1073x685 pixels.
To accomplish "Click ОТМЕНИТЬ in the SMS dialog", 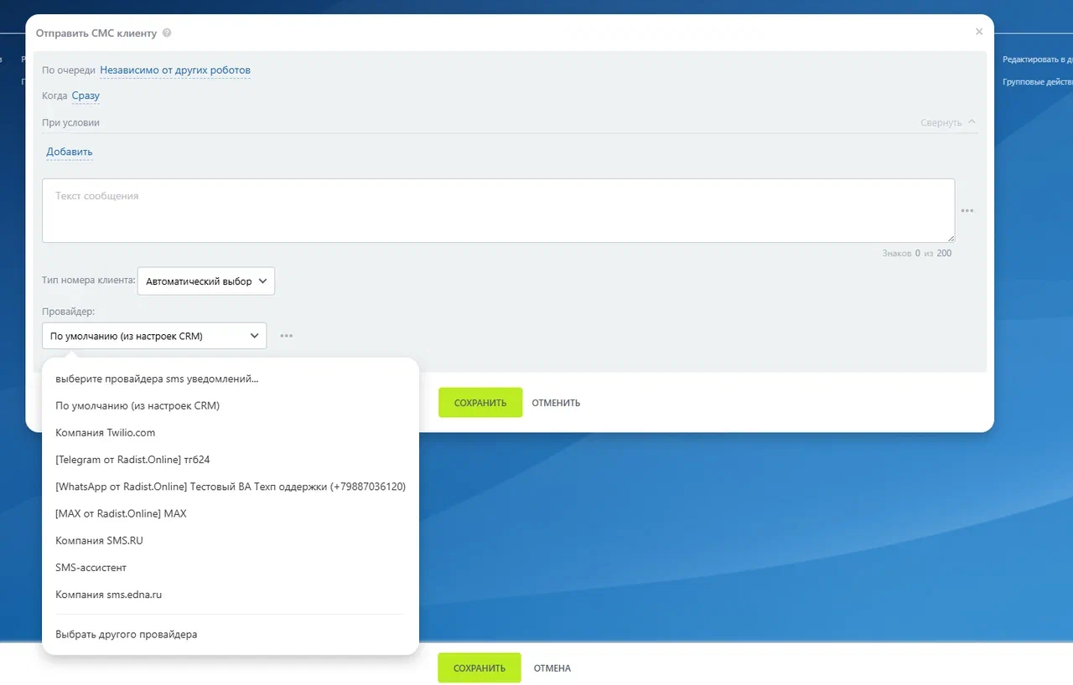I will (556, 403).
